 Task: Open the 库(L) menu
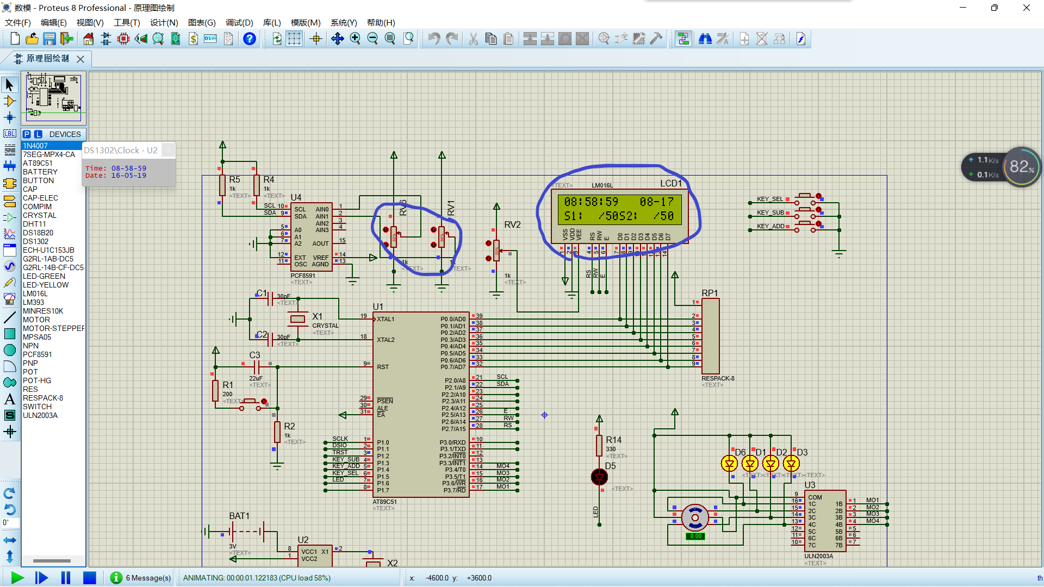(x=272, y=22)
